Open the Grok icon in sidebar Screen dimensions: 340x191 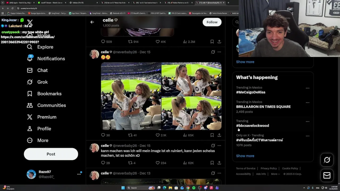(30, 82)
